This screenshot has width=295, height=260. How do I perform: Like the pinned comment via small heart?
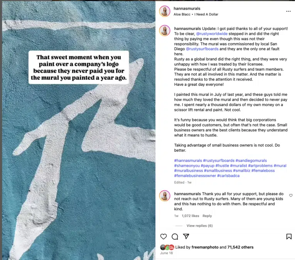coord(291,195)
